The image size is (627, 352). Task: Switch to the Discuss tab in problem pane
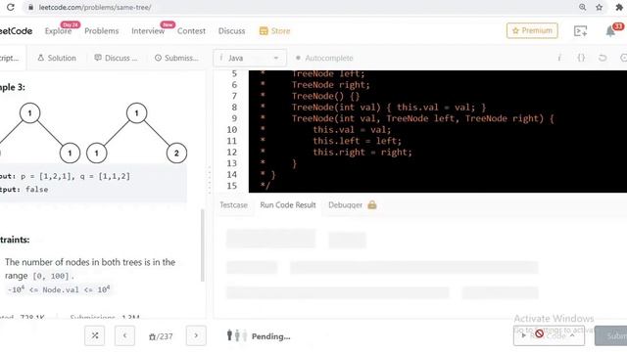pos(116,58)
